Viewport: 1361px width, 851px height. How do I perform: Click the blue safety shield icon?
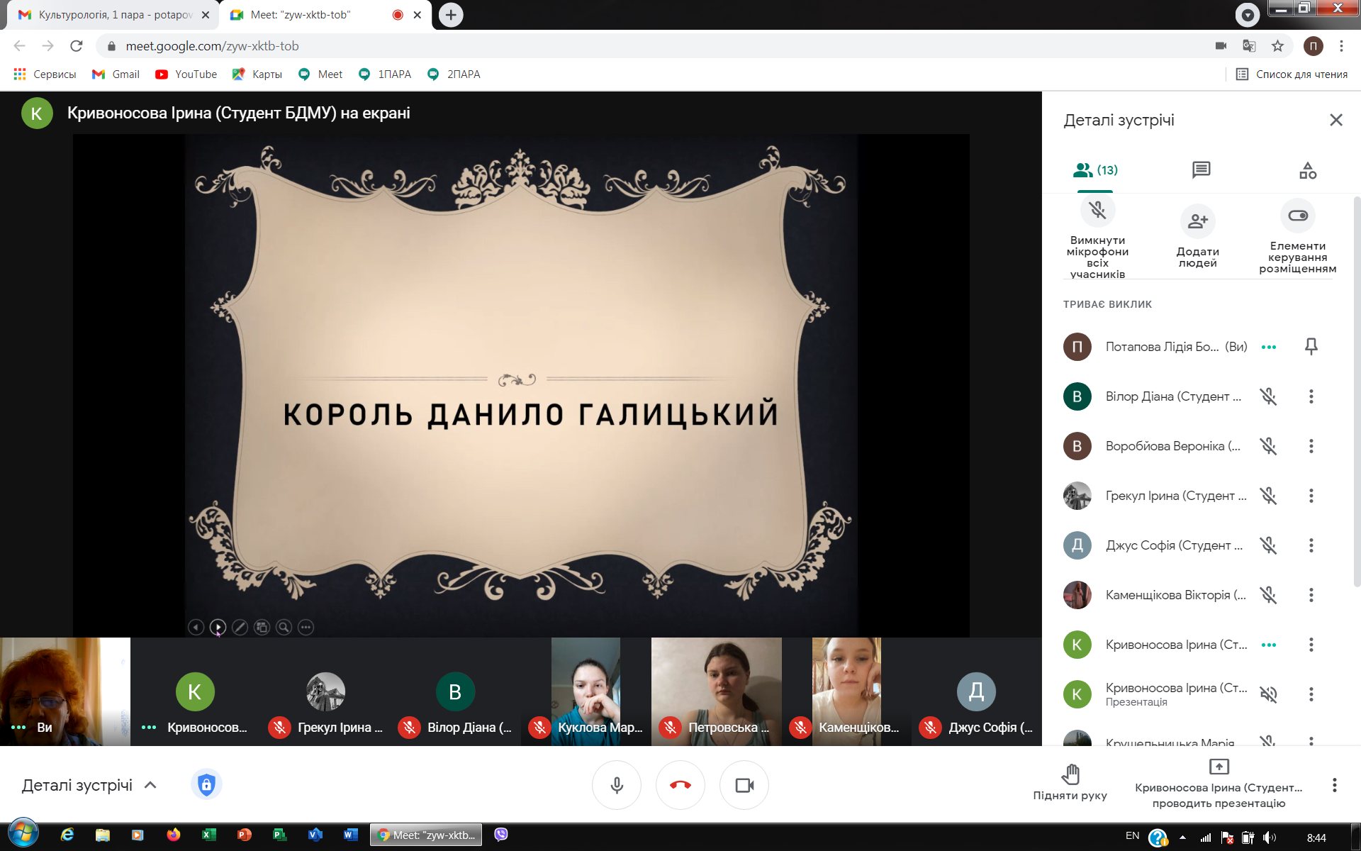pos(206,785)
